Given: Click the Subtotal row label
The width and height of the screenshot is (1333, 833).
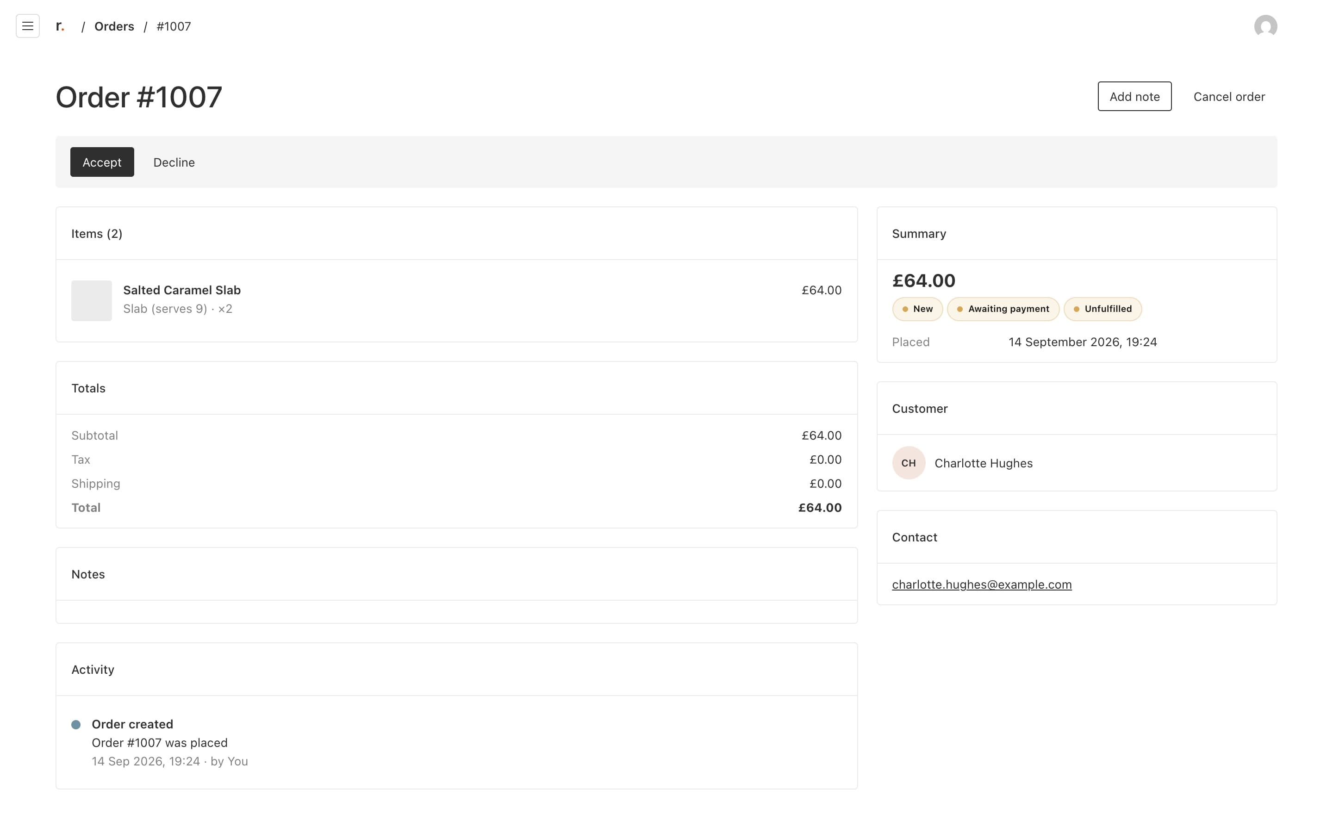Looking at the screenshot, I should pyautogui.click(x=94, y=435).
